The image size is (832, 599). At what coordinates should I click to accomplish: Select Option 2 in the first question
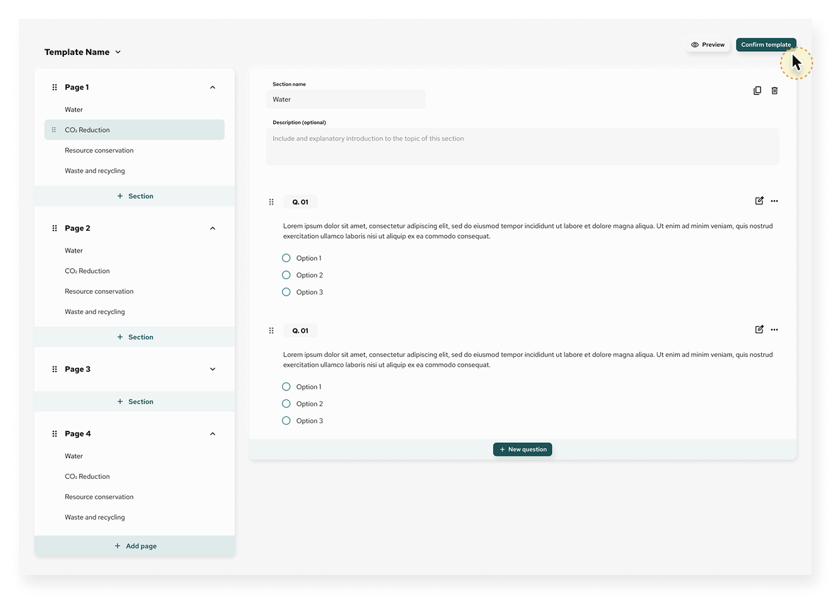click(286, 275)
